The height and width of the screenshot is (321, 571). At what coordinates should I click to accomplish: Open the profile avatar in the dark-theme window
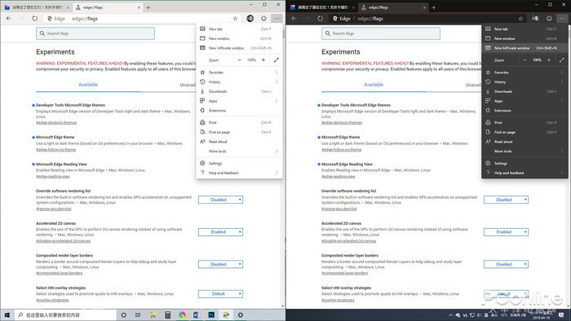pyautogui.click(x=535, y=18)
